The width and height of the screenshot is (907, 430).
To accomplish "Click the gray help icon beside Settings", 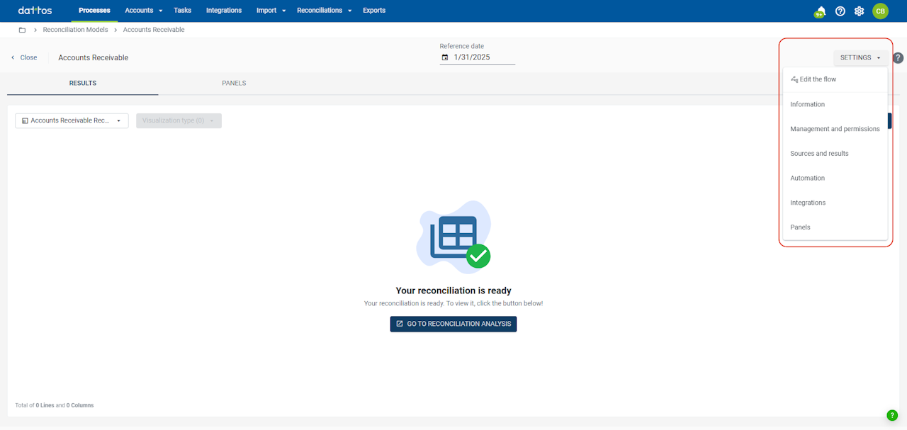I will (x=898, y=58).
